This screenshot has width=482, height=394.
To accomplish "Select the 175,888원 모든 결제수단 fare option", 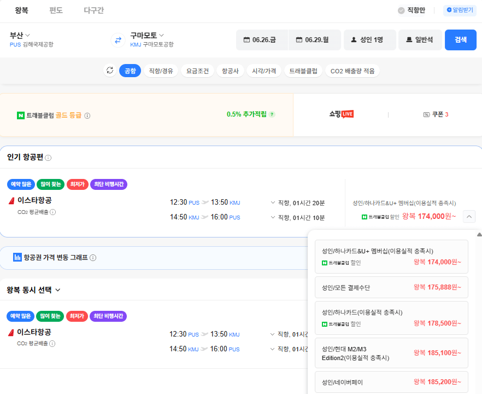I will [x=391, y=287].
